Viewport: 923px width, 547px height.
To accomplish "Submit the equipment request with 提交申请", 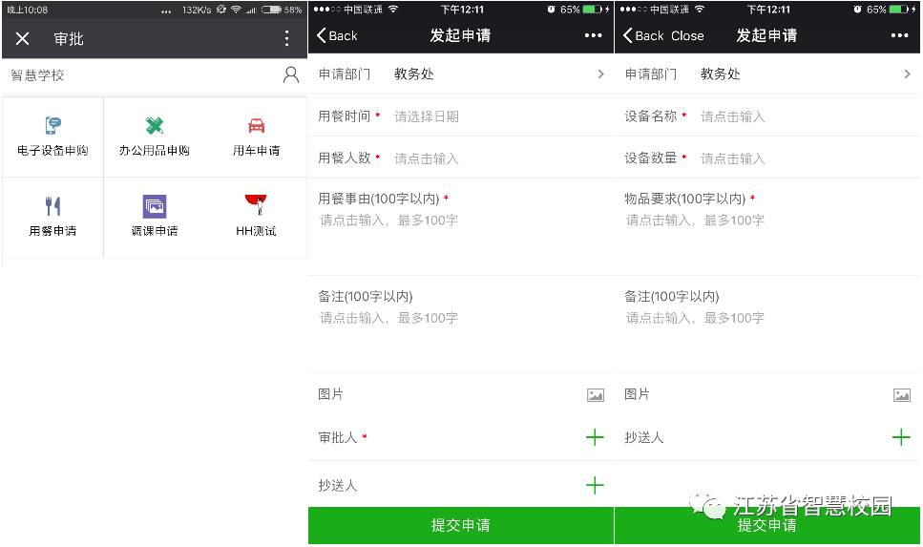I will [767, 525].
